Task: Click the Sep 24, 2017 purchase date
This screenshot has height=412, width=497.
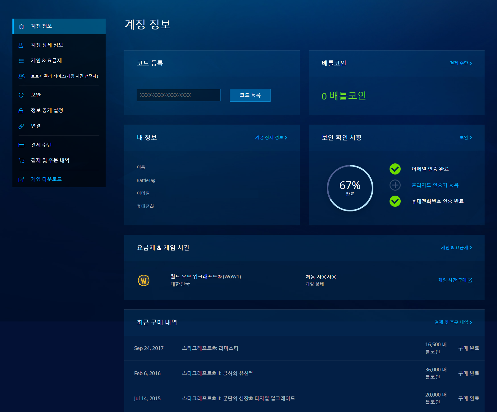Action: click(x=149, y=348)
